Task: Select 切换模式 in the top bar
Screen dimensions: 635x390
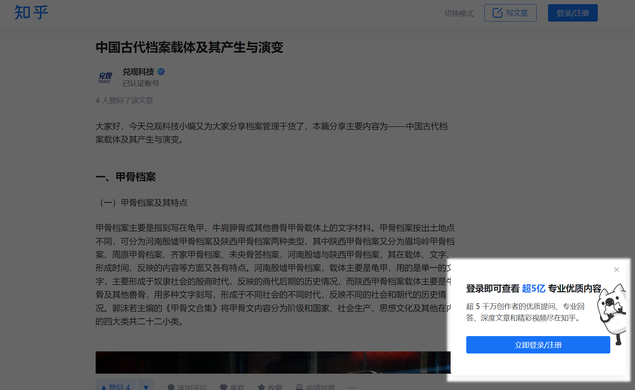Action: (459, 13)
